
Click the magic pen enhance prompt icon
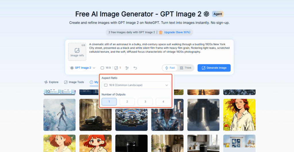point(127,68)
